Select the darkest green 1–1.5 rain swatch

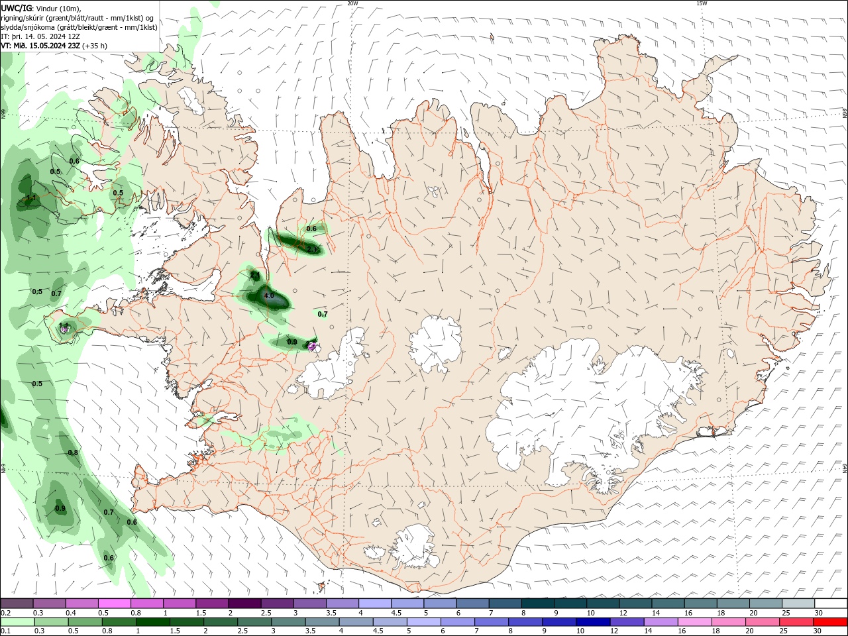(152, 622)
